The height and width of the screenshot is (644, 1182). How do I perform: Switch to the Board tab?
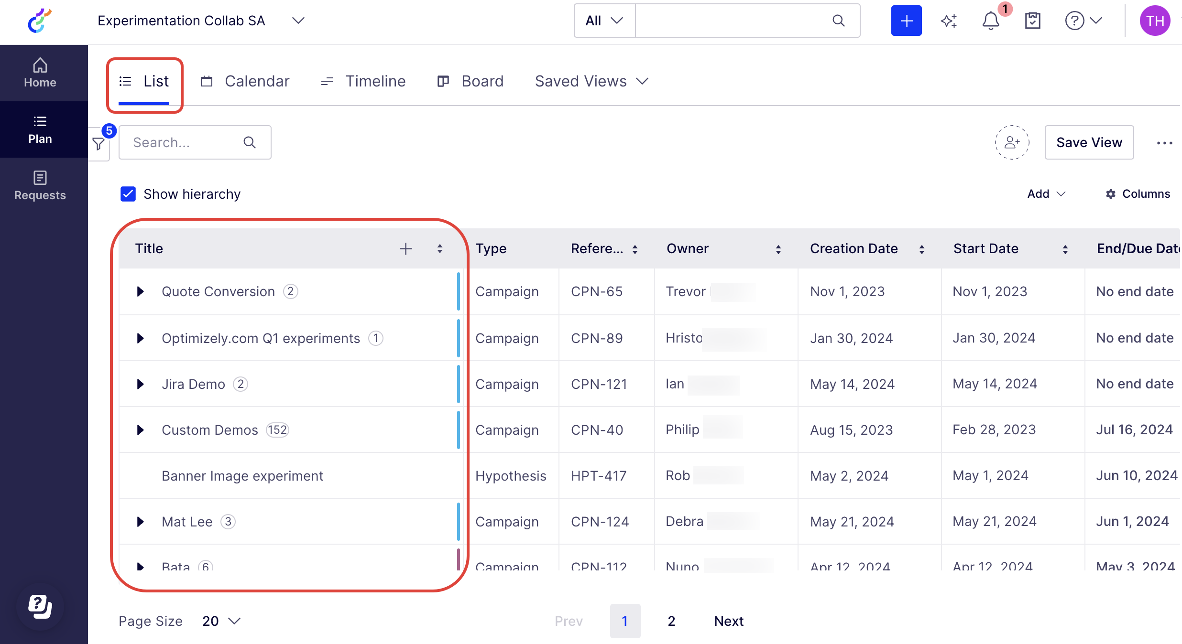point(470,81)
